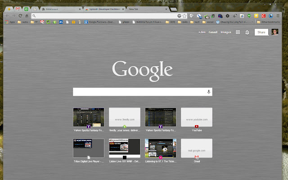Open the pinned star tab
Viewport: 288px width, 180px height.
[9, 9]
